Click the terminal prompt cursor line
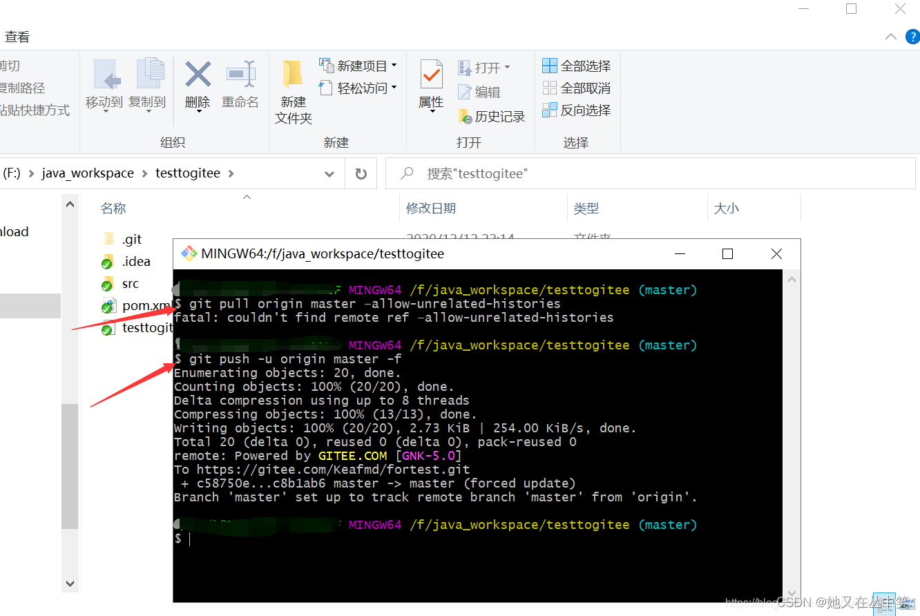 click(x=182, y=539)
